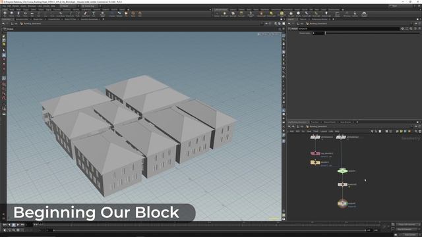The height and width of the screenshot is (237, 422).
Task: Open parameter pane gear menu
Action: pyautogui.click(x=402, y=28)
